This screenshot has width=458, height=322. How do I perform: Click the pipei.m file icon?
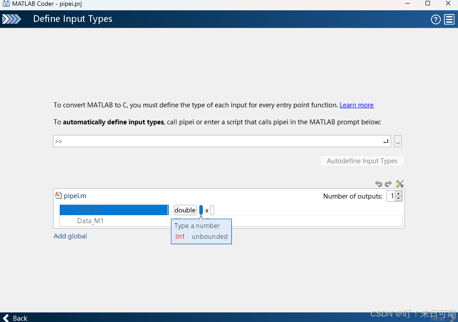pyautogui.click(x=58, y=195)
